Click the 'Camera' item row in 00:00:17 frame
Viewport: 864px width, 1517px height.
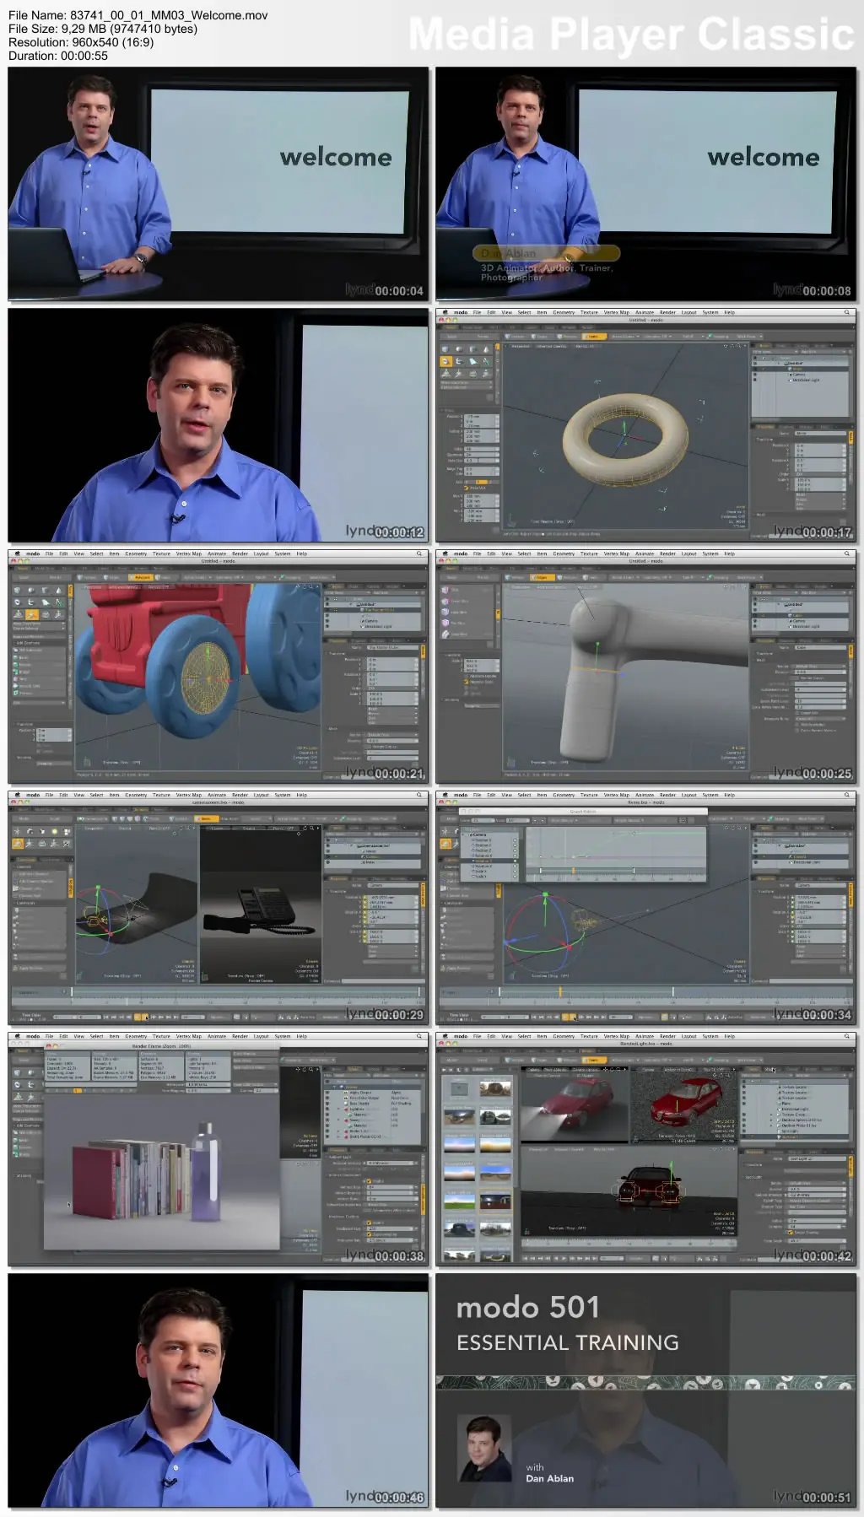pyautogui.click(x=800, y=375)
